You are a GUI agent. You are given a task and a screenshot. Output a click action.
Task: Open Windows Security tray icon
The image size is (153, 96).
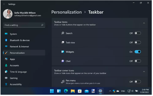[114, 91]
